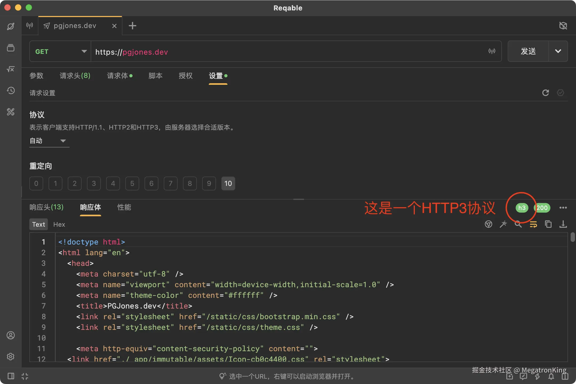Add a new request tab

pos(133,26)
